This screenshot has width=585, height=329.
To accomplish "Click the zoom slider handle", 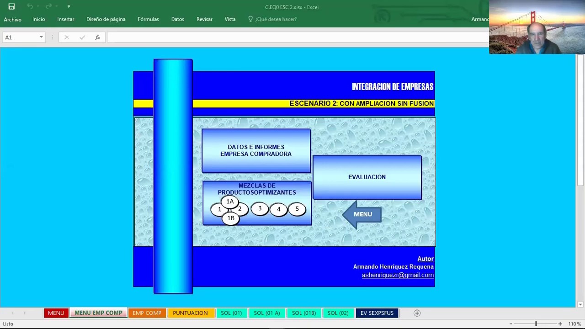I will (x=536, y=324).
